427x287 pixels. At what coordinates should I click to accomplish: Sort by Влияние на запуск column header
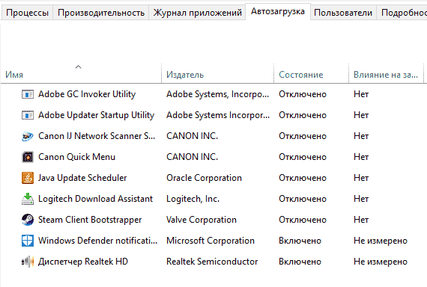[386, 75]
